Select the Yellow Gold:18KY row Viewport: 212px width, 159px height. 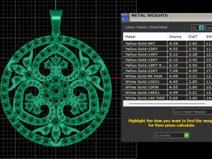tap(167, 60)
